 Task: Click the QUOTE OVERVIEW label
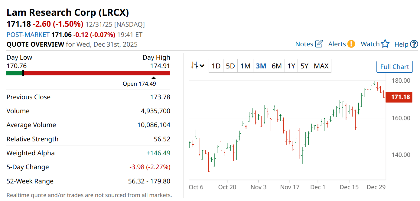[x=35, y=44]
